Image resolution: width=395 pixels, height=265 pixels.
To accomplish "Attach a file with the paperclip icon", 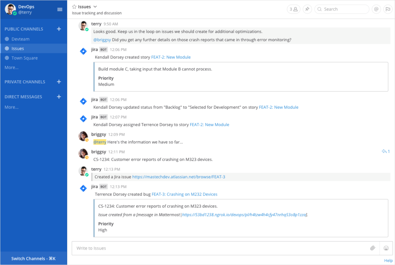I will tap(373, 248).
